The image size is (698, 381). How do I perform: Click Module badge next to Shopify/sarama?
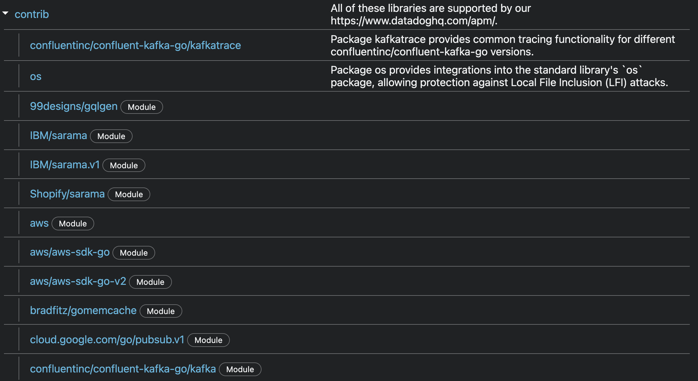129,194
